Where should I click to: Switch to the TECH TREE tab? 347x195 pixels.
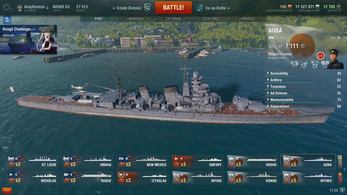(x=210, y=19)
